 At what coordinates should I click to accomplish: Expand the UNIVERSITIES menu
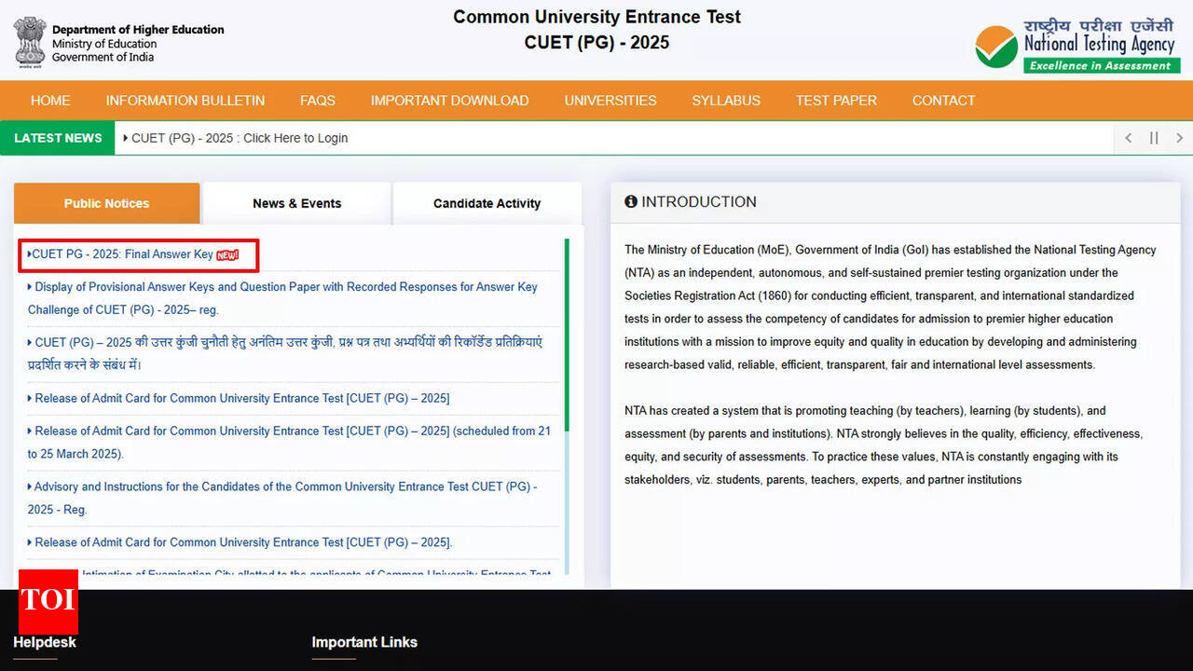click(x=610, y=101)
